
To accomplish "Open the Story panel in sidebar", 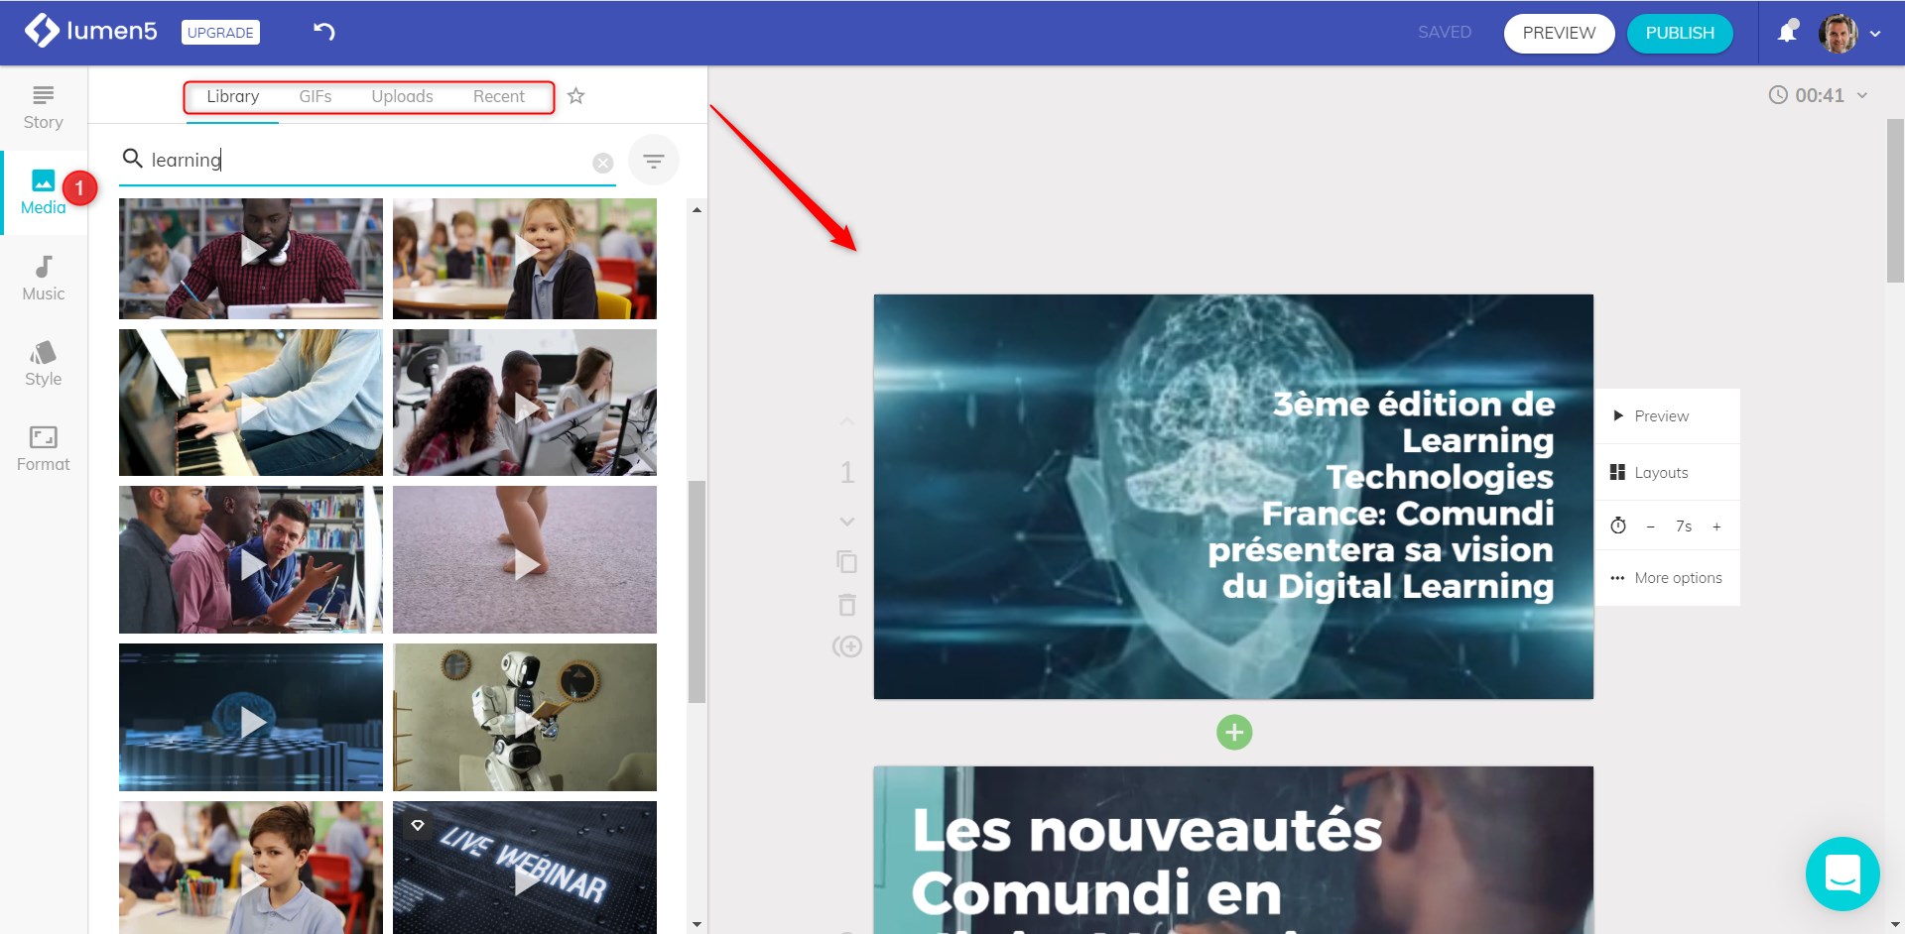I will point(43,108).
